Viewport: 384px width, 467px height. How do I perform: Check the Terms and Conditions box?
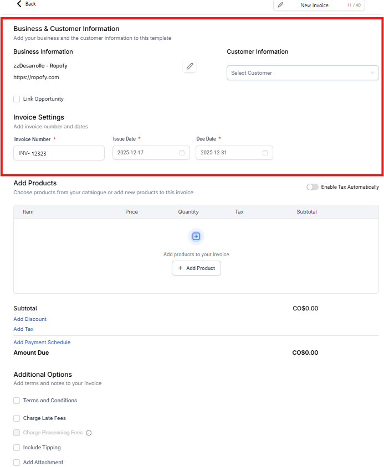click(x=17, y=401)
